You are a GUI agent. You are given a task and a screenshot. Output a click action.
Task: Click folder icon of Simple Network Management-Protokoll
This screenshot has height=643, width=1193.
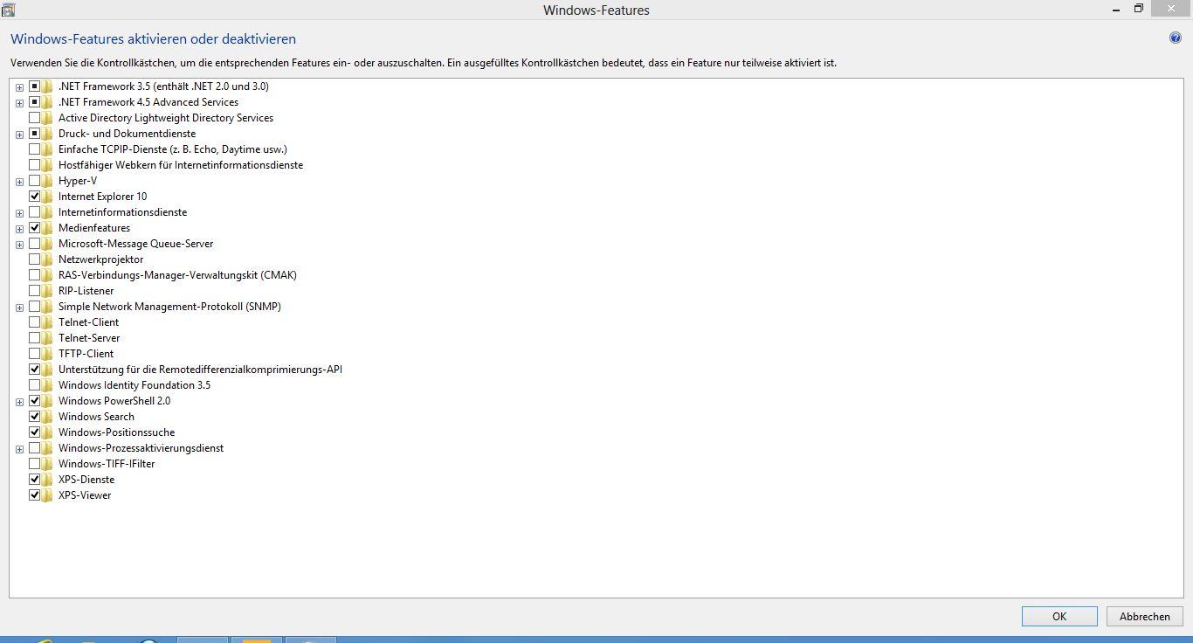click(x=47, y=307)
